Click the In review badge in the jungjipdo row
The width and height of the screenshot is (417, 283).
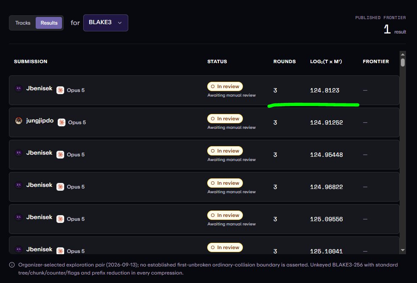[225, 119]
